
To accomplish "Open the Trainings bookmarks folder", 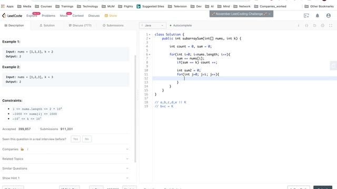I will coord(64,6).
